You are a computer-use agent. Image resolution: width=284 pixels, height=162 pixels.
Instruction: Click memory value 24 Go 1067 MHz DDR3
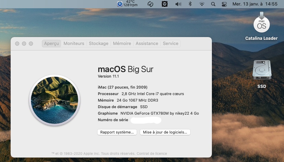(137, 100)
